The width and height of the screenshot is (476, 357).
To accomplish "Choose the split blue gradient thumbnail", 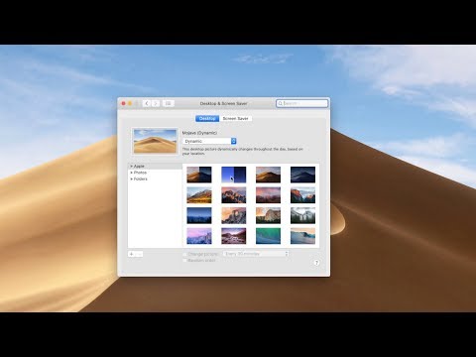I will [234, 175].
